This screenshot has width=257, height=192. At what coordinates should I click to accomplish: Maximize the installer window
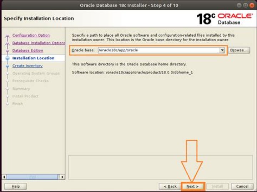(x=245, y=5)
